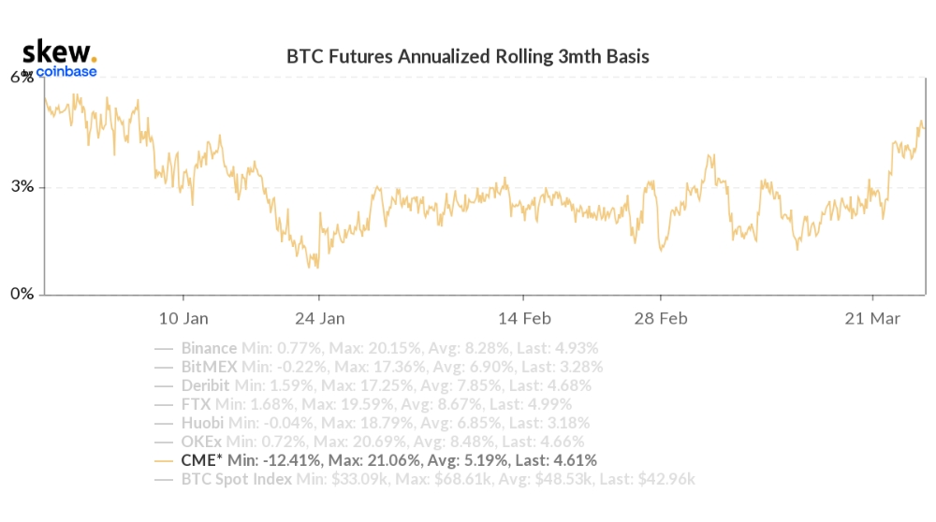Click the gray BTC Spot Index line marker
Image resolution: width=936 pixels, height=522 pixels.
(164, 480)
